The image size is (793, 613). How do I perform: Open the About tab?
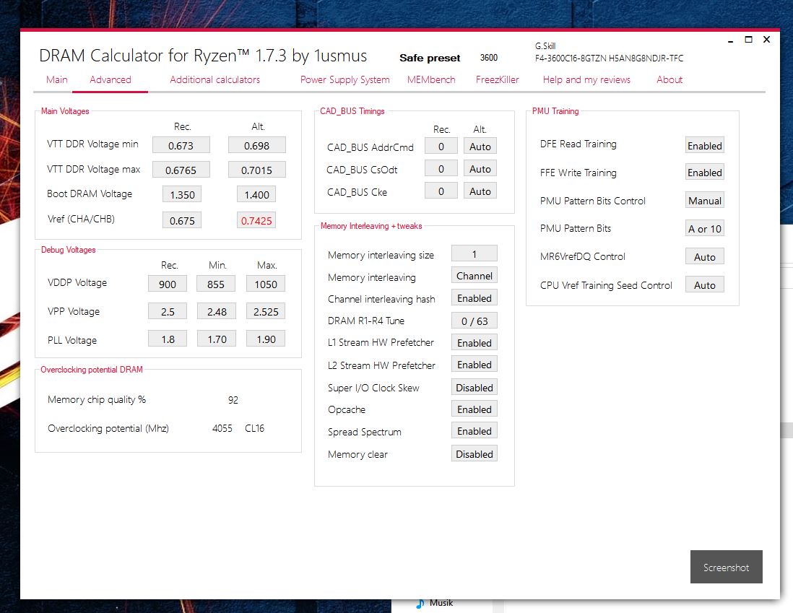(x=669, y=79)
